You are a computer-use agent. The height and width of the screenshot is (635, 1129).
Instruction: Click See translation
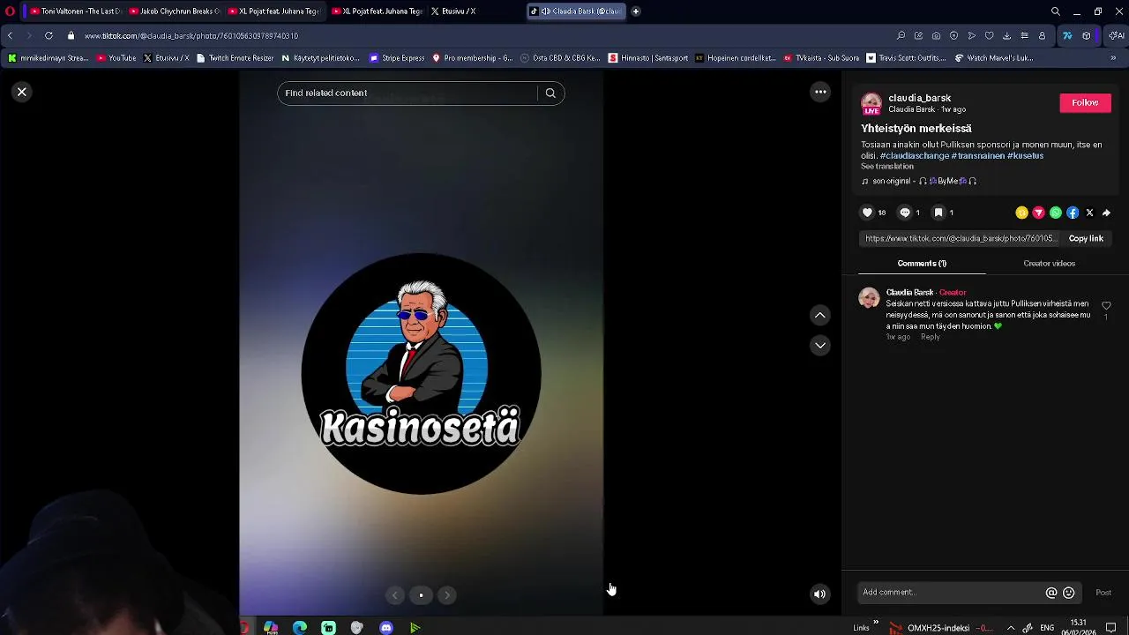click(887, 167)
